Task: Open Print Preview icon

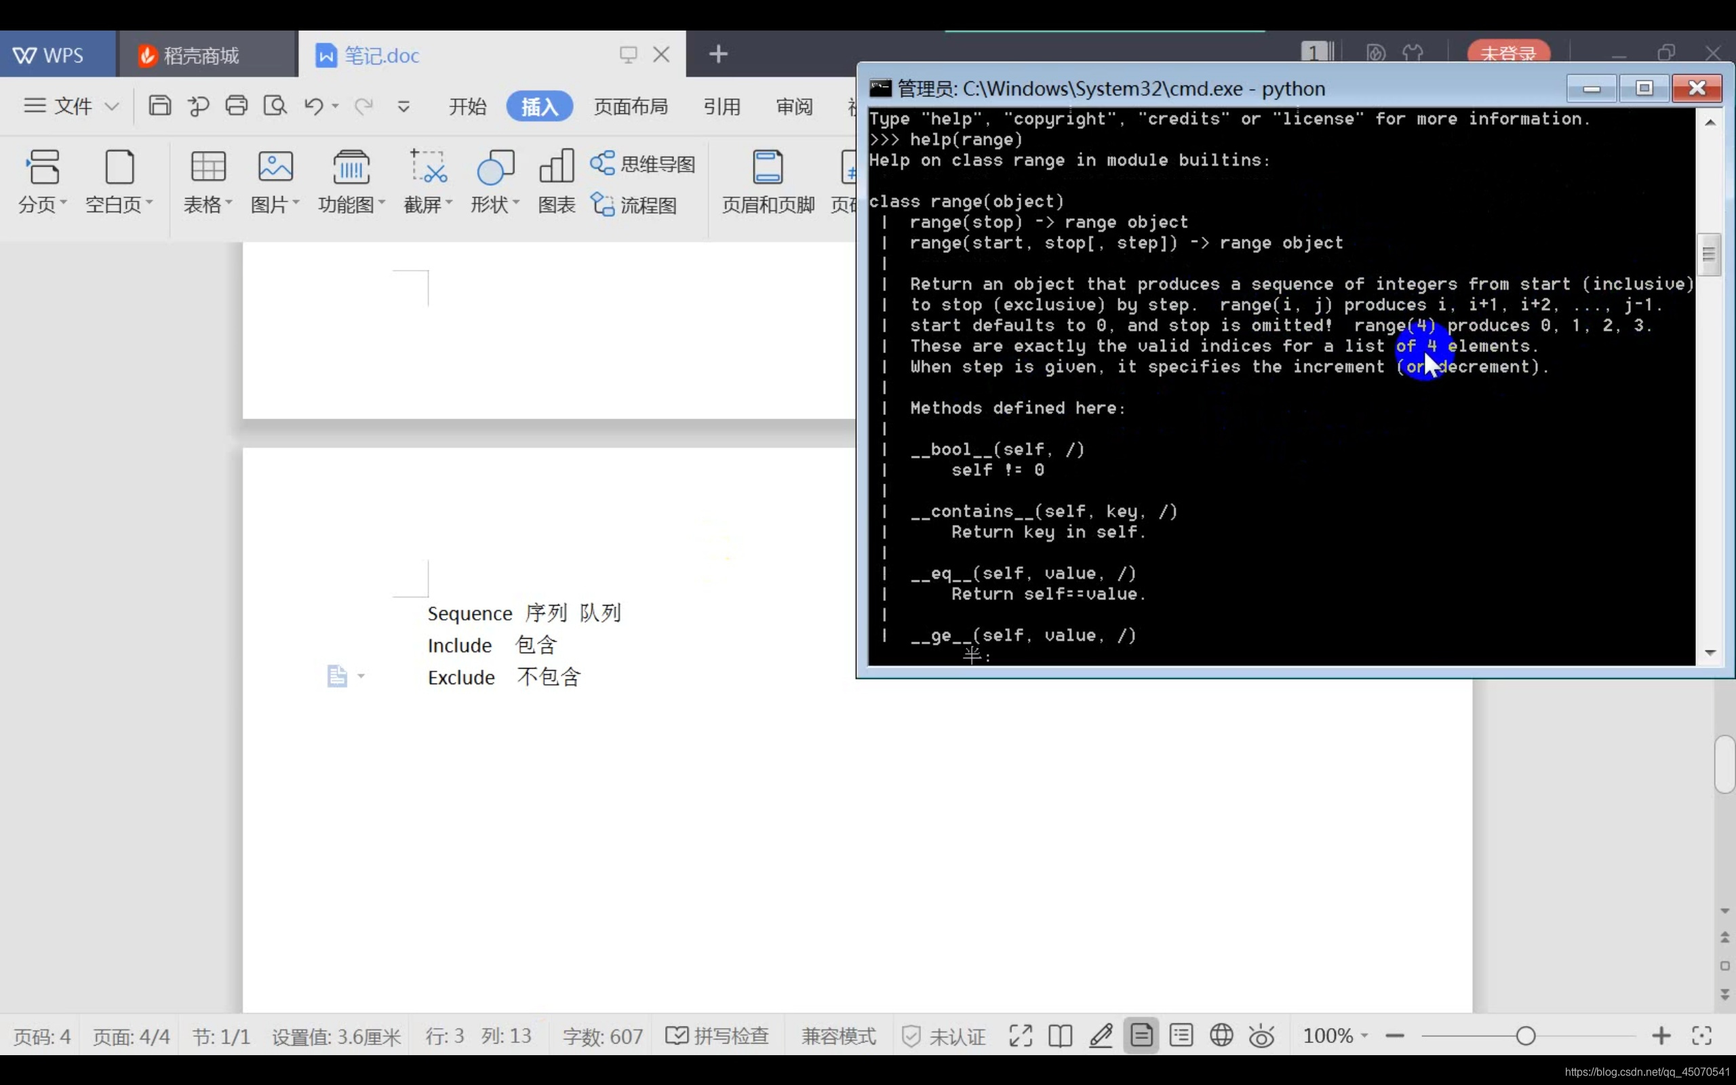Action: pyautogui.click(x=275, y=106)
